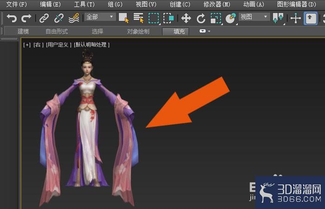This screenshot has height=209, width=325.
Task: Open the 视图(V) menu
Action: (146, 4)
